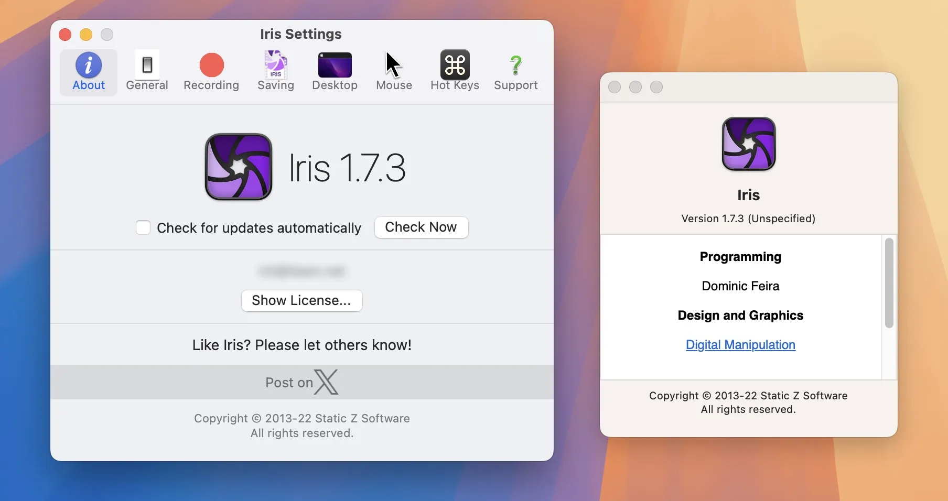Click Post on X bar
The width and height of the screenshot is (948, 501).
coord(302,382)
